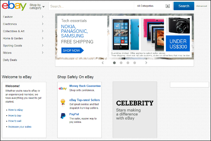Click the Panasonic camera image in banner
Screen dimensions: 211x141
click(178, 26)
